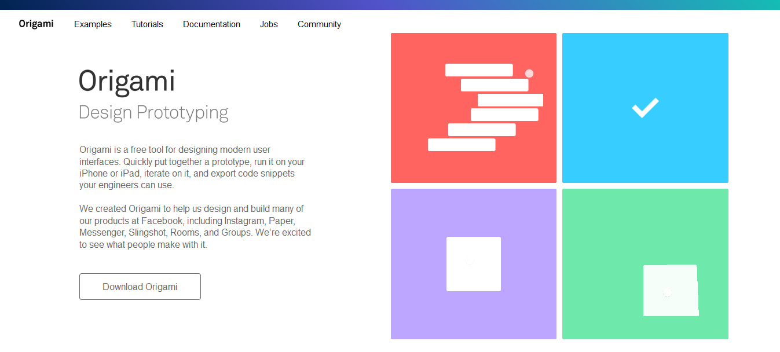Image resolution: width=780 pixels, height=352 pixels.
Task: Click paragraph starting 'Origami is a free tool'
Action: point(192,167)
